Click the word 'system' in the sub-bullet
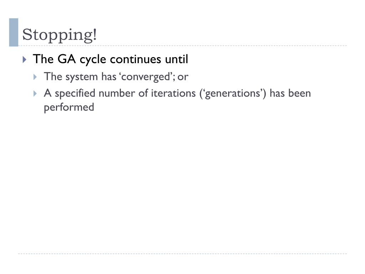Screen dimensions: 365x274 pyautogui.click(x=82, y=77)
